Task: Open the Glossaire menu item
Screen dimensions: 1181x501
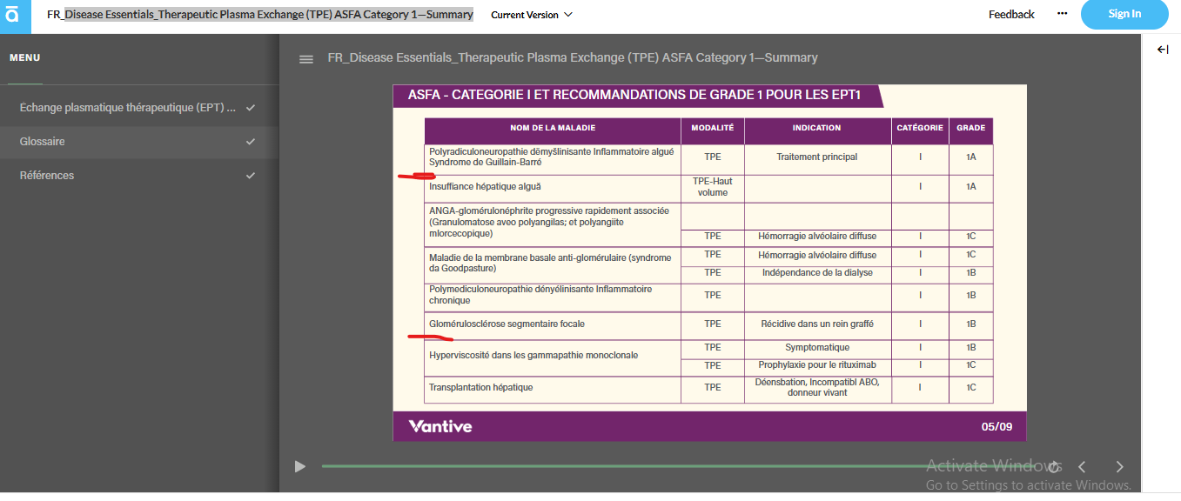Action: [139, 142]
